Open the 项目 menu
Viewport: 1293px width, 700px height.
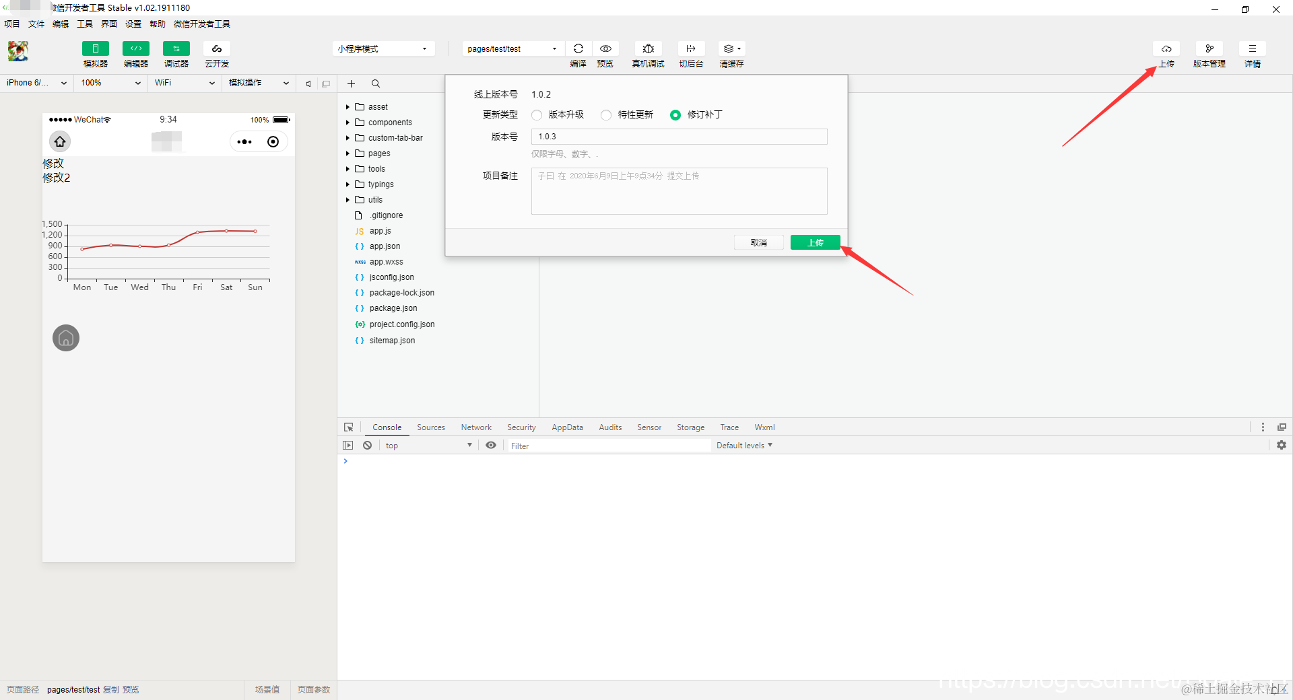point(11,24)
